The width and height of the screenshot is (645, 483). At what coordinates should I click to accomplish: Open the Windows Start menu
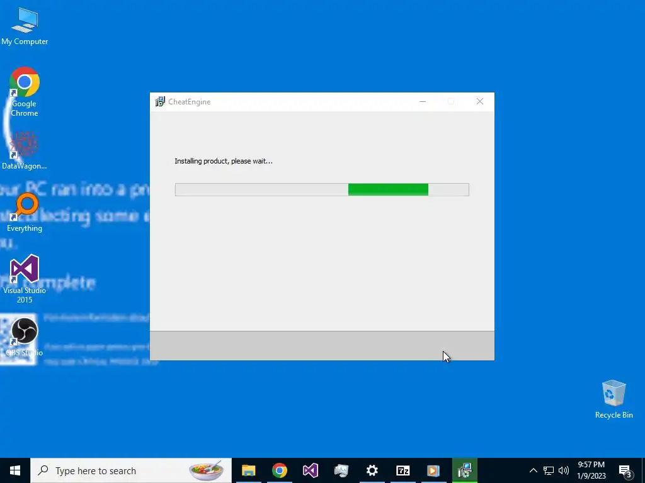click(x=15, y=470)
